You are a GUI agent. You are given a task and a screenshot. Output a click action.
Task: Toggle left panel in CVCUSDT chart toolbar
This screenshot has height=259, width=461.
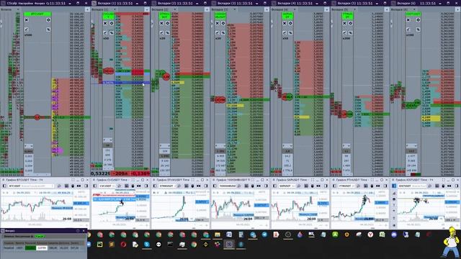tap(94, 186)
